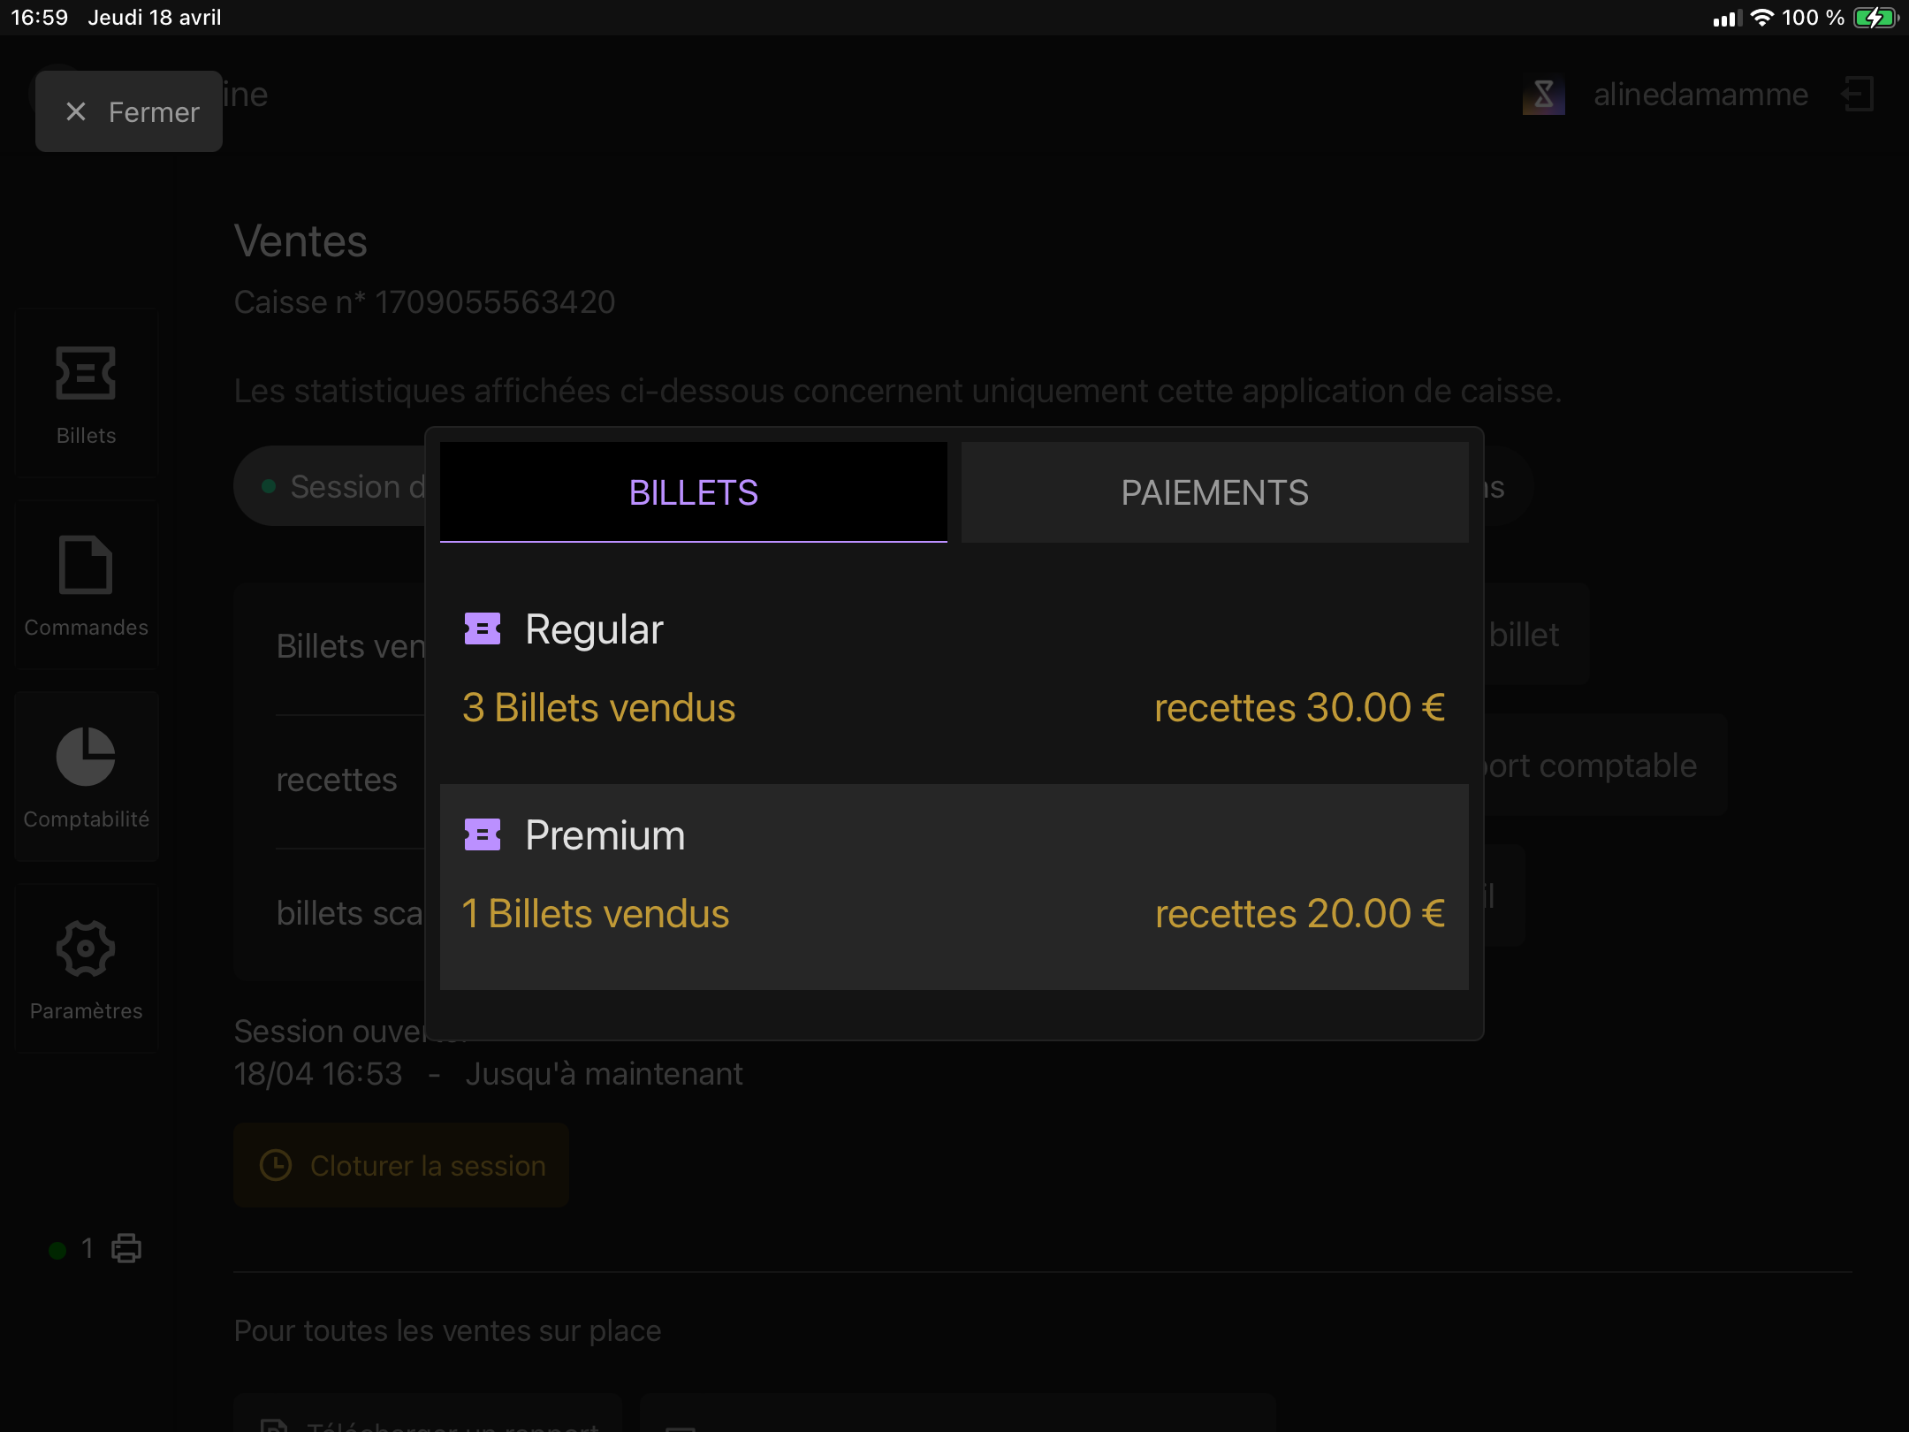1909x1432 pixels.
Task: Click the clock icon in Cloturer la session
Action: [276, 1165]
